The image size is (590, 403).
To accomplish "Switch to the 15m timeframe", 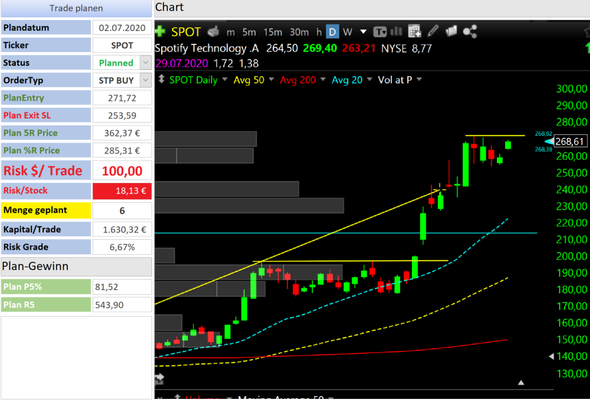I will 273,32.
